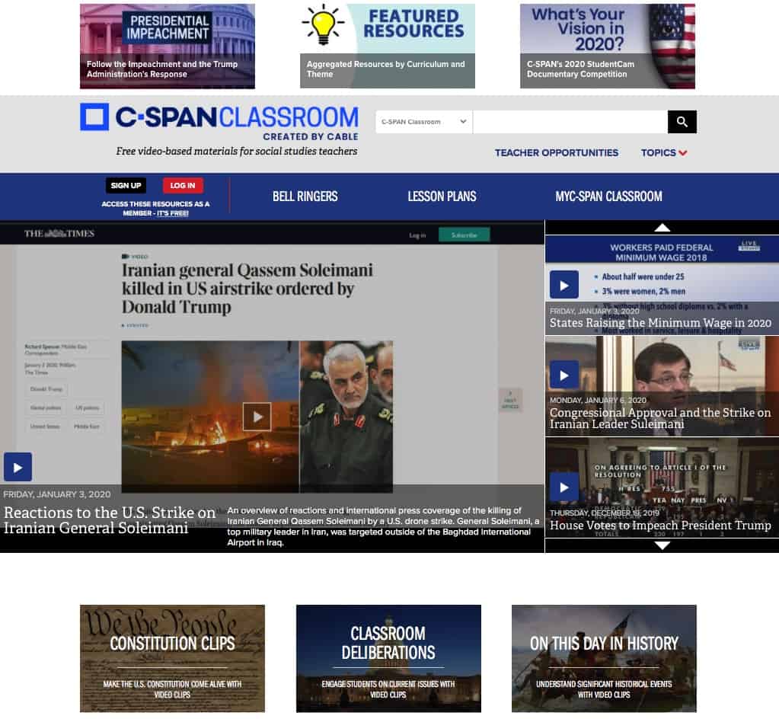
Task: Expand the Topics dropdown menu
Action: (x=663, y=152)
